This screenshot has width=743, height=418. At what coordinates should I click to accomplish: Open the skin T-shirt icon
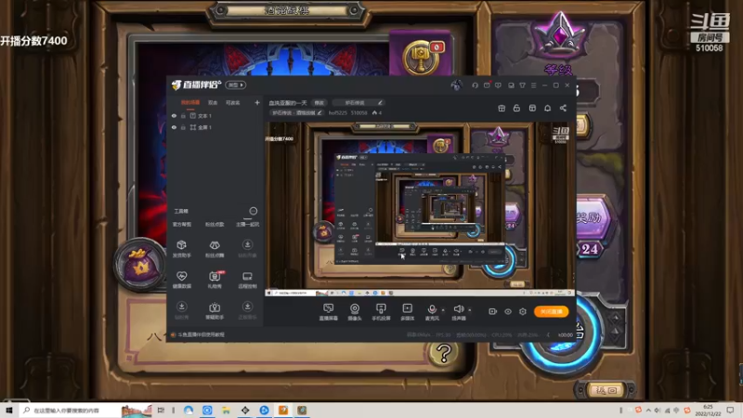[x=522, y=85]
